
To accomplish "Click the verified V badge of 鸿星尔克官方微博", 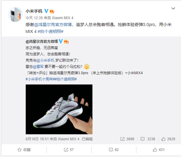I will pyautogui.click(x=61, y=41).
